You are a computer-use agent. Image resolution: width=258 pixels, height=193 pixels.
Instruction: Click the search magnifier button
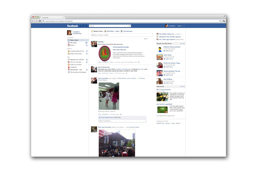130,26
